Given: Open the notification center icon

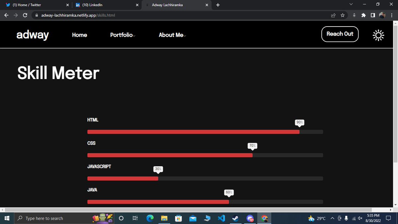Looking at the screenshot, I should pyautogui.click(x=389, y=218).
